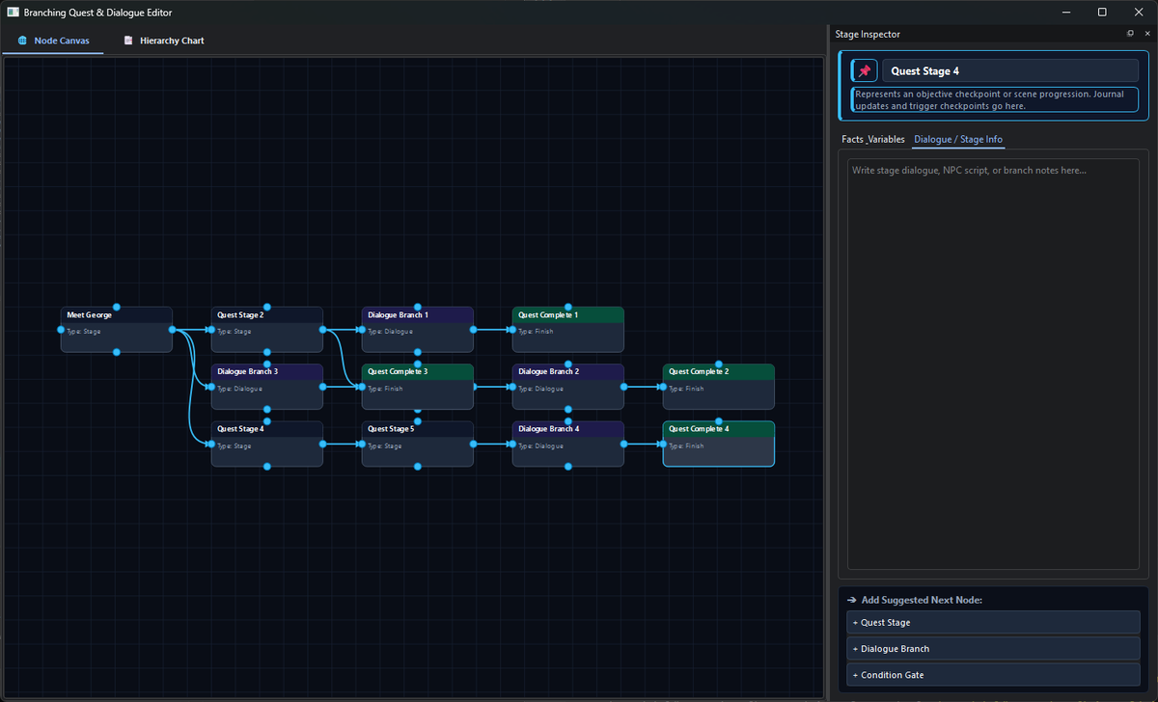This screenshot has height=702, width=1158.
Task: Click the left input port of Meet George
Action: (x=61, y=330)
